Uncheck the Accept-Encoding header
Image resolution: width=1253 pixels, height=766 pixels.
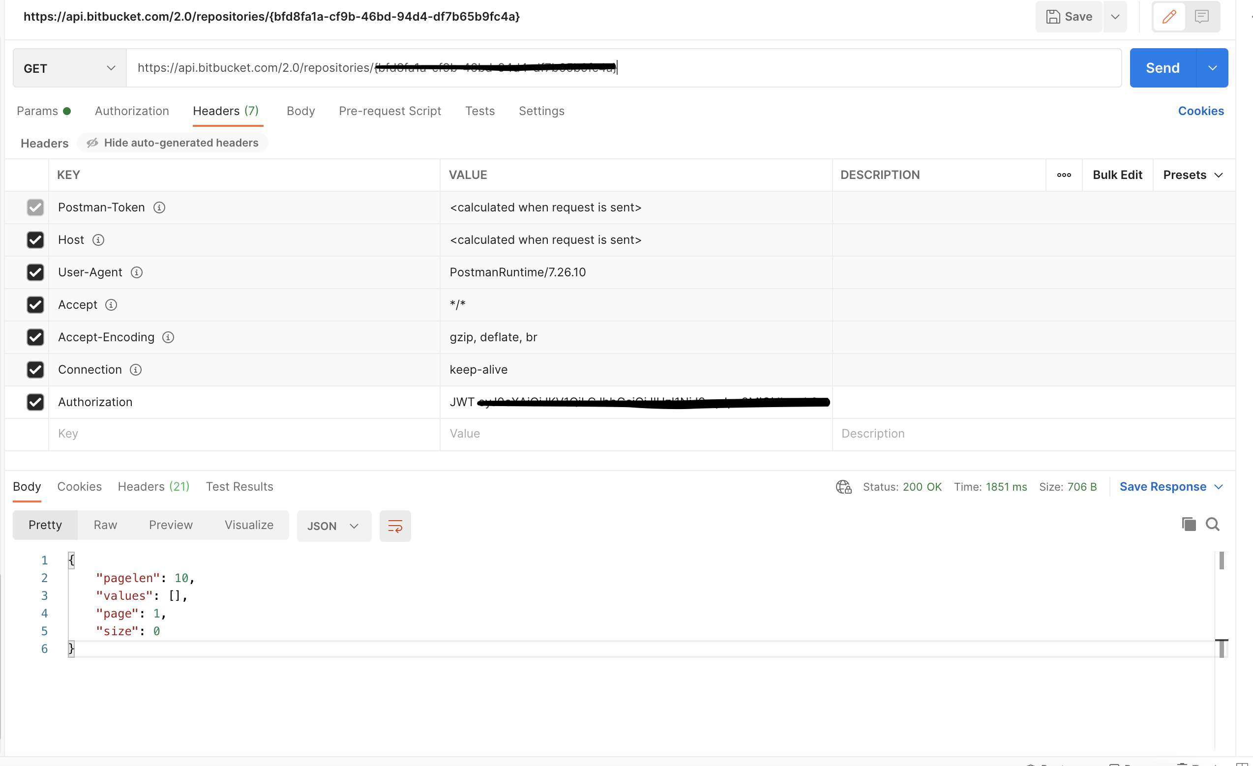click(35, 337)
